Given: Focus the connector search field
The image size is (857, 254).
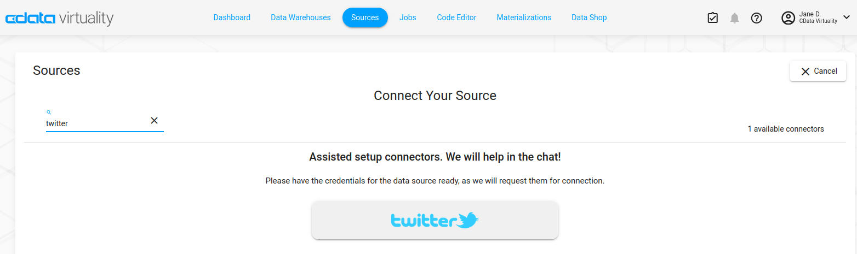Looking at the screenshot, I should click(x=96, y=123).
